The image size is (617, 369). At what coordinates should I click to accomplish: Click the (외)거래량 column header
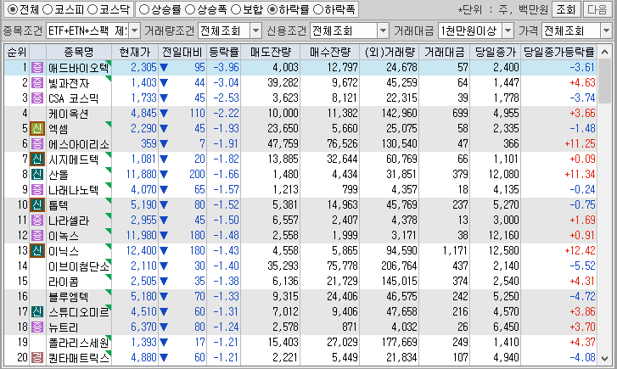tap(390, 52)
